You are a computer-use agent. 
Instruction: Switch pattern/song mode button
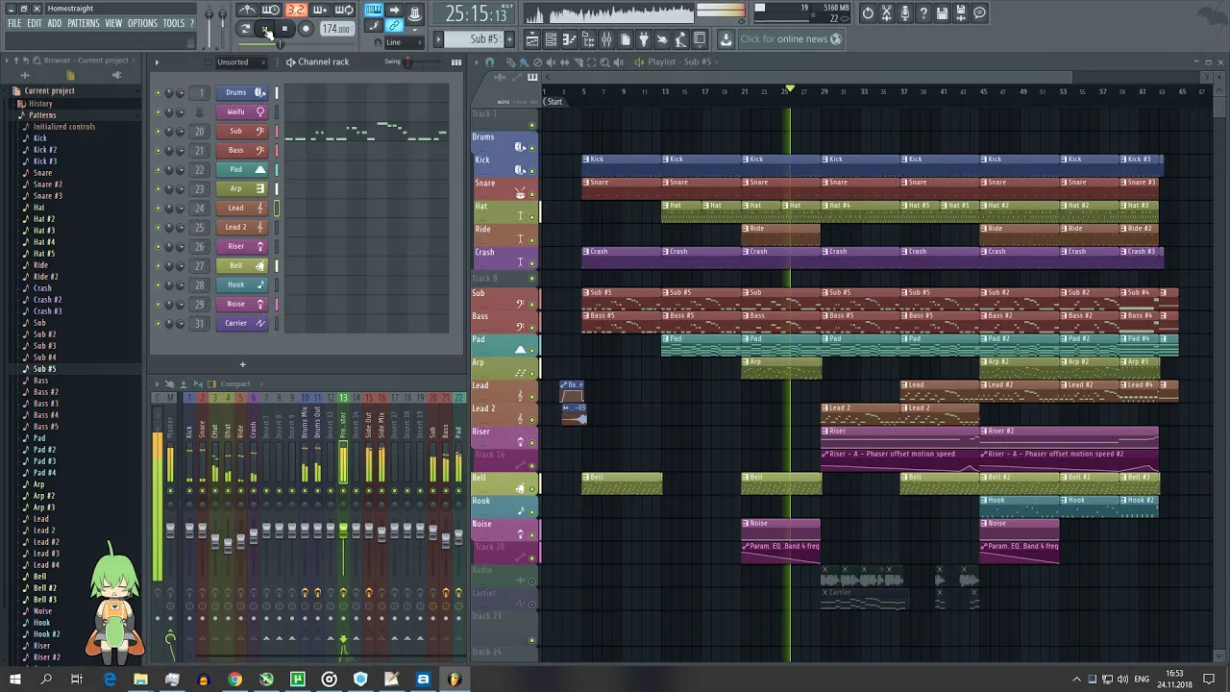pos(245,29)
